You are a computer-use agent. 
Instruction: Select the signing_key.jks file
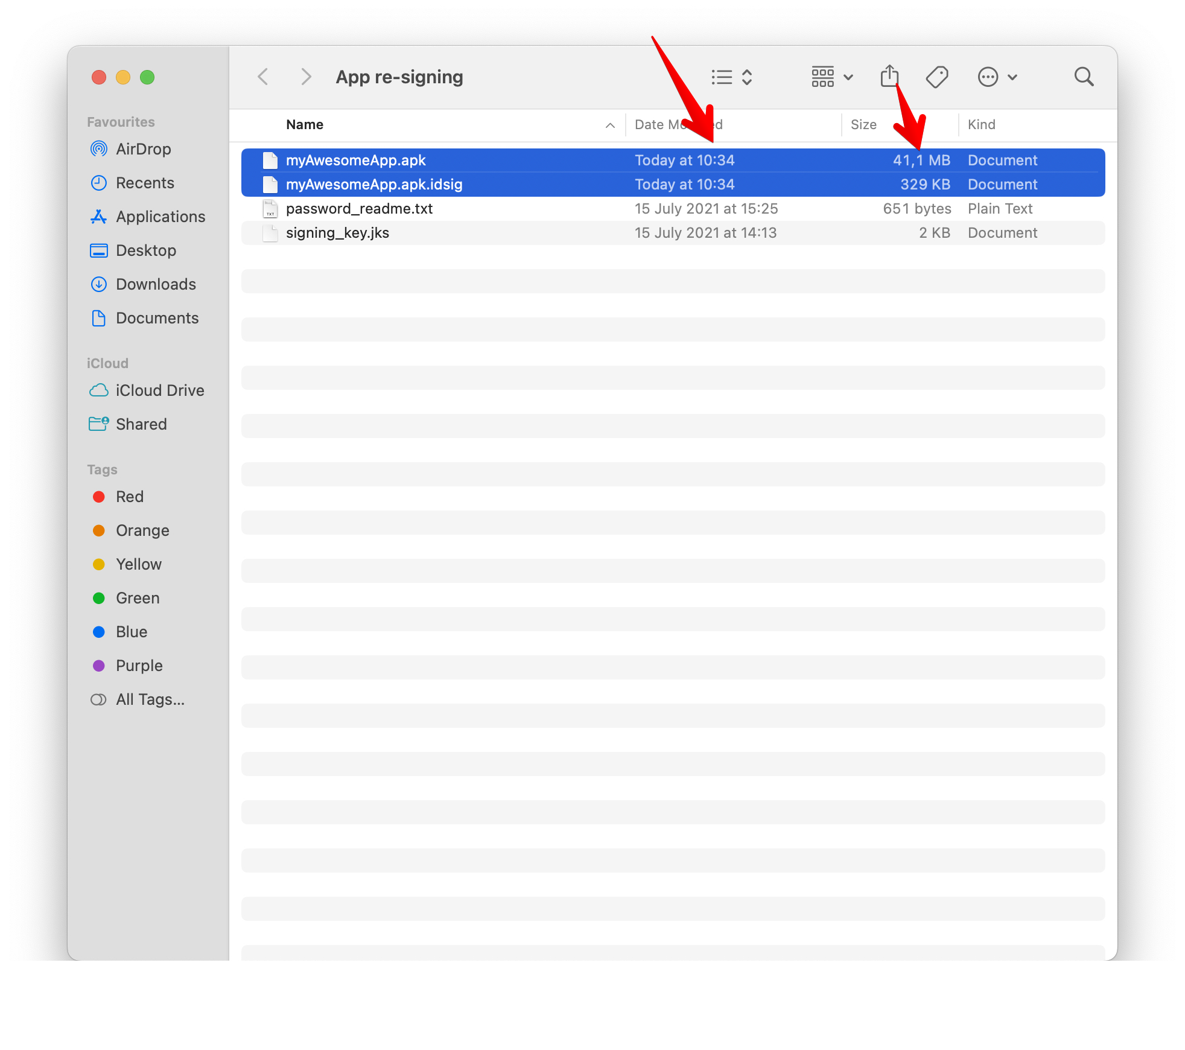coord(673,233)
